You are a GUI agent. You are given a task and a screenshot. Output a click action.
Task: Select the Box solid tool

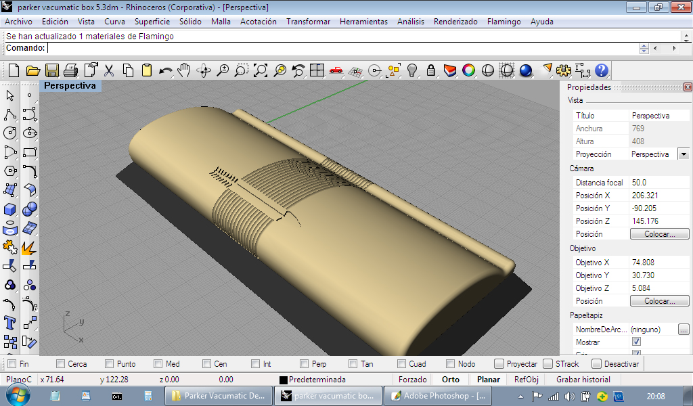(x=10, y=209)
